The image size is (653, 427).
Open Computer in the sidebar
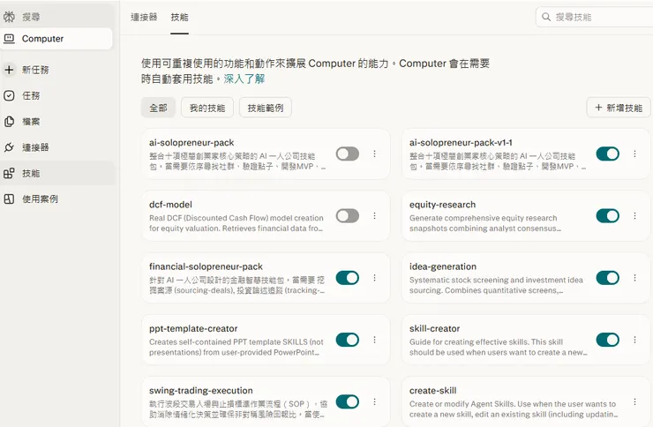click(56, 39)
